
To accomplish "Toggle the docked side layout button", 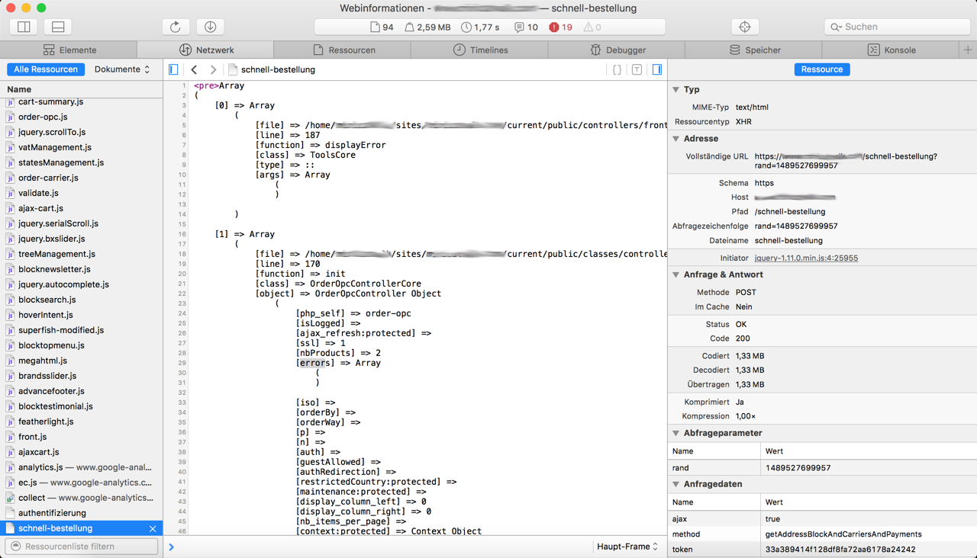I will (24, 27).
